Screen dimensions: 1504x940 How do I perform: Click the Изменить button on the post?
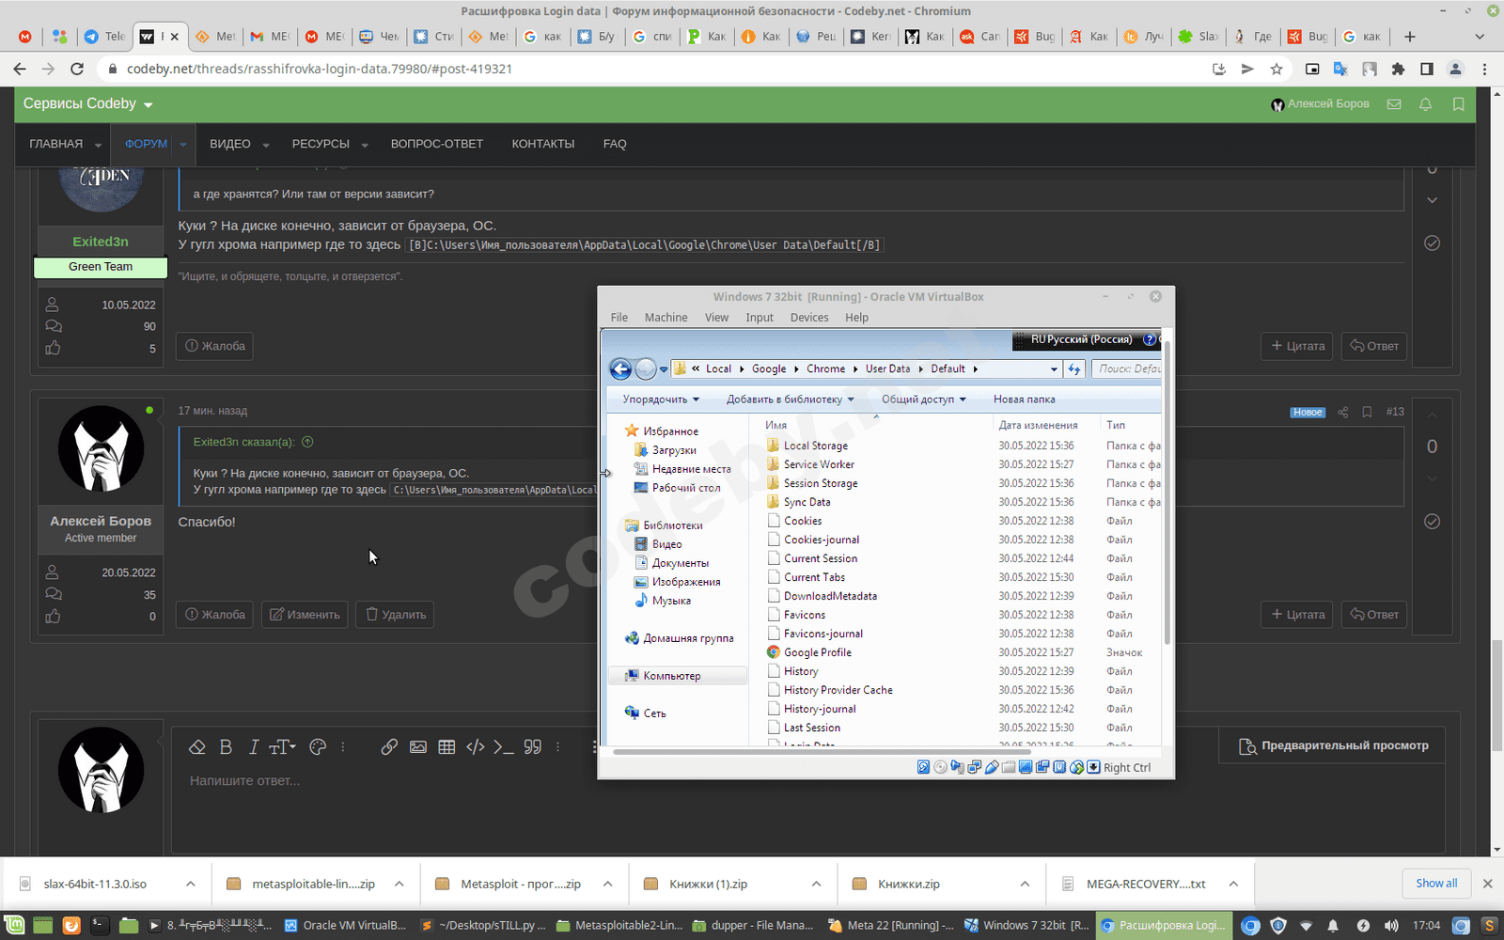305,615
